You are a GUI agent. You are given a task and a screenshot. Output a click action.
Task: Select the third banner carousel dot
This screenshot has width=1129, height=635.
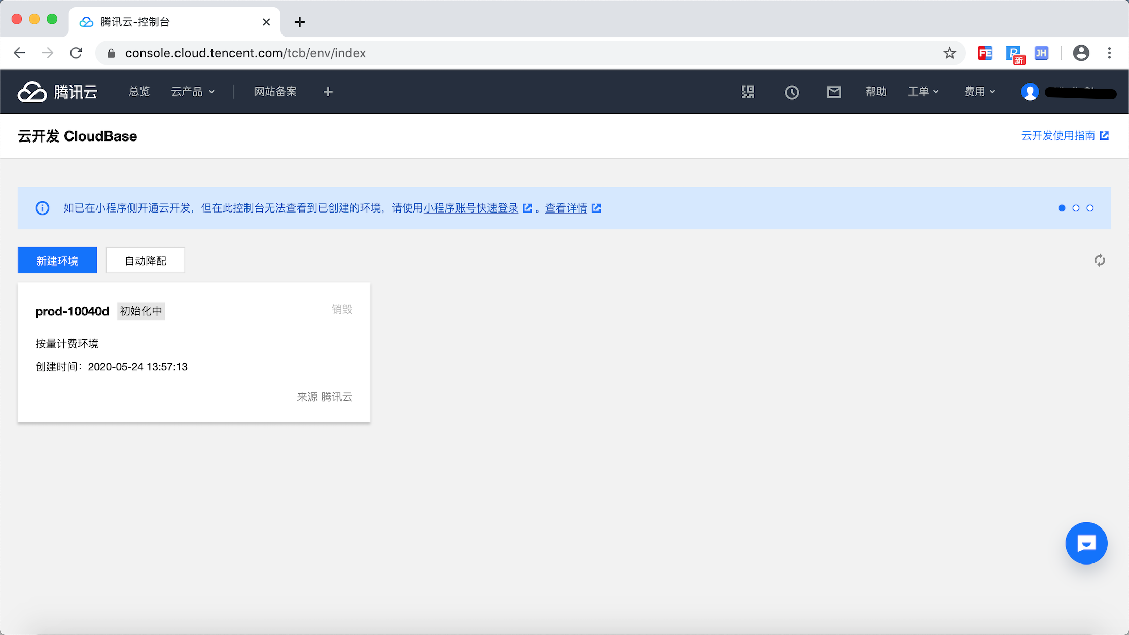[x=1090, y=208]
